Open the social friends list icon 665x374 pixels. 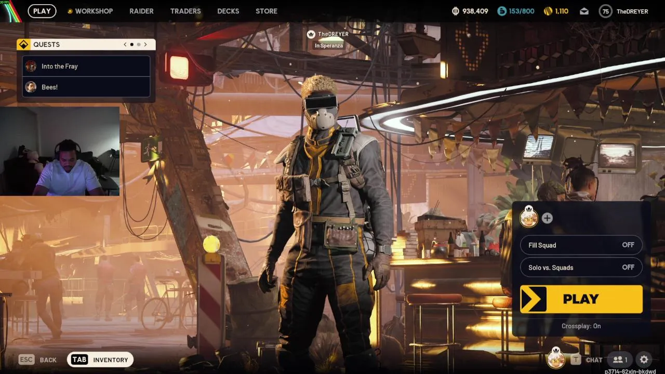pos(620,359)
